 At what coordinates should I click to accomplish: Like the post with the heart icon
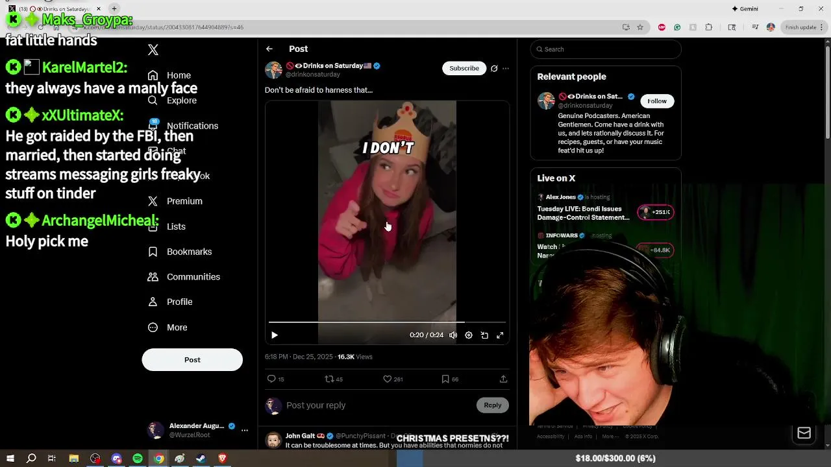pyautogui.click(x=393, y=379)
